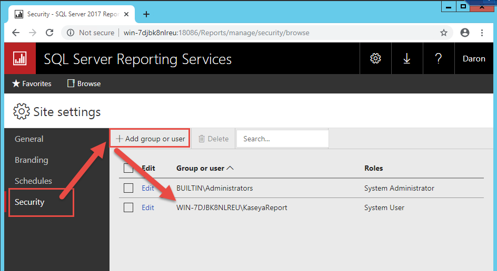The height and width of the screenshot is (271, 497).
Task: Click Add group or user
Action: (x=150, y=139)
